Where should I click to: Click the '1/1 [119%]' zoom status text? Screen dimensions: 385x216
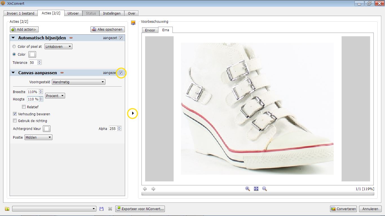tap(365, 189)
